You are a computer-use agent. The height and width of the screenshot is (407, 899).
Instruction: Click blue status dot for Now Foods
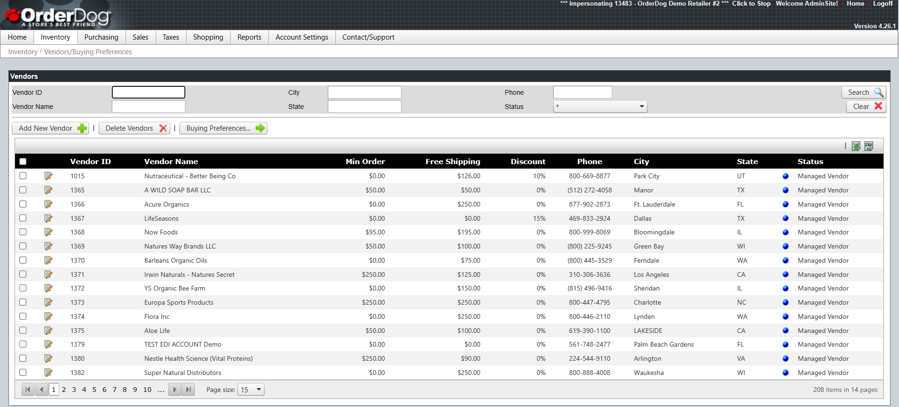785,232
